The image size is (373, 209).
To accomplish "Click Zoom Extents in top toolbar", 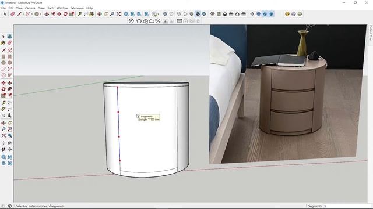I will click(118, 14).
